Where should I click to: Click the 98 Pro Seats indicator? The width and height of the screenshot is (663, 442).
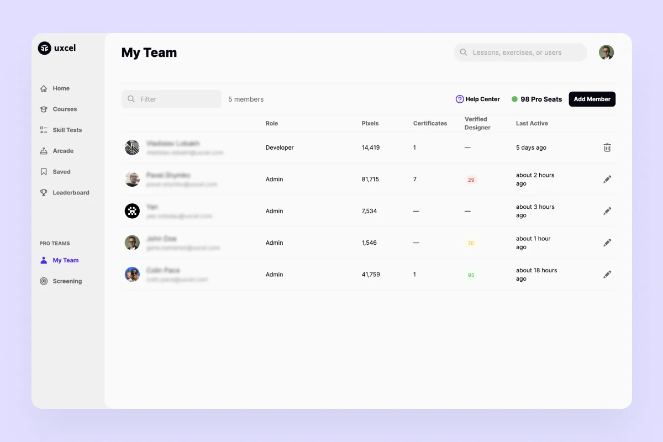[536, 99]
